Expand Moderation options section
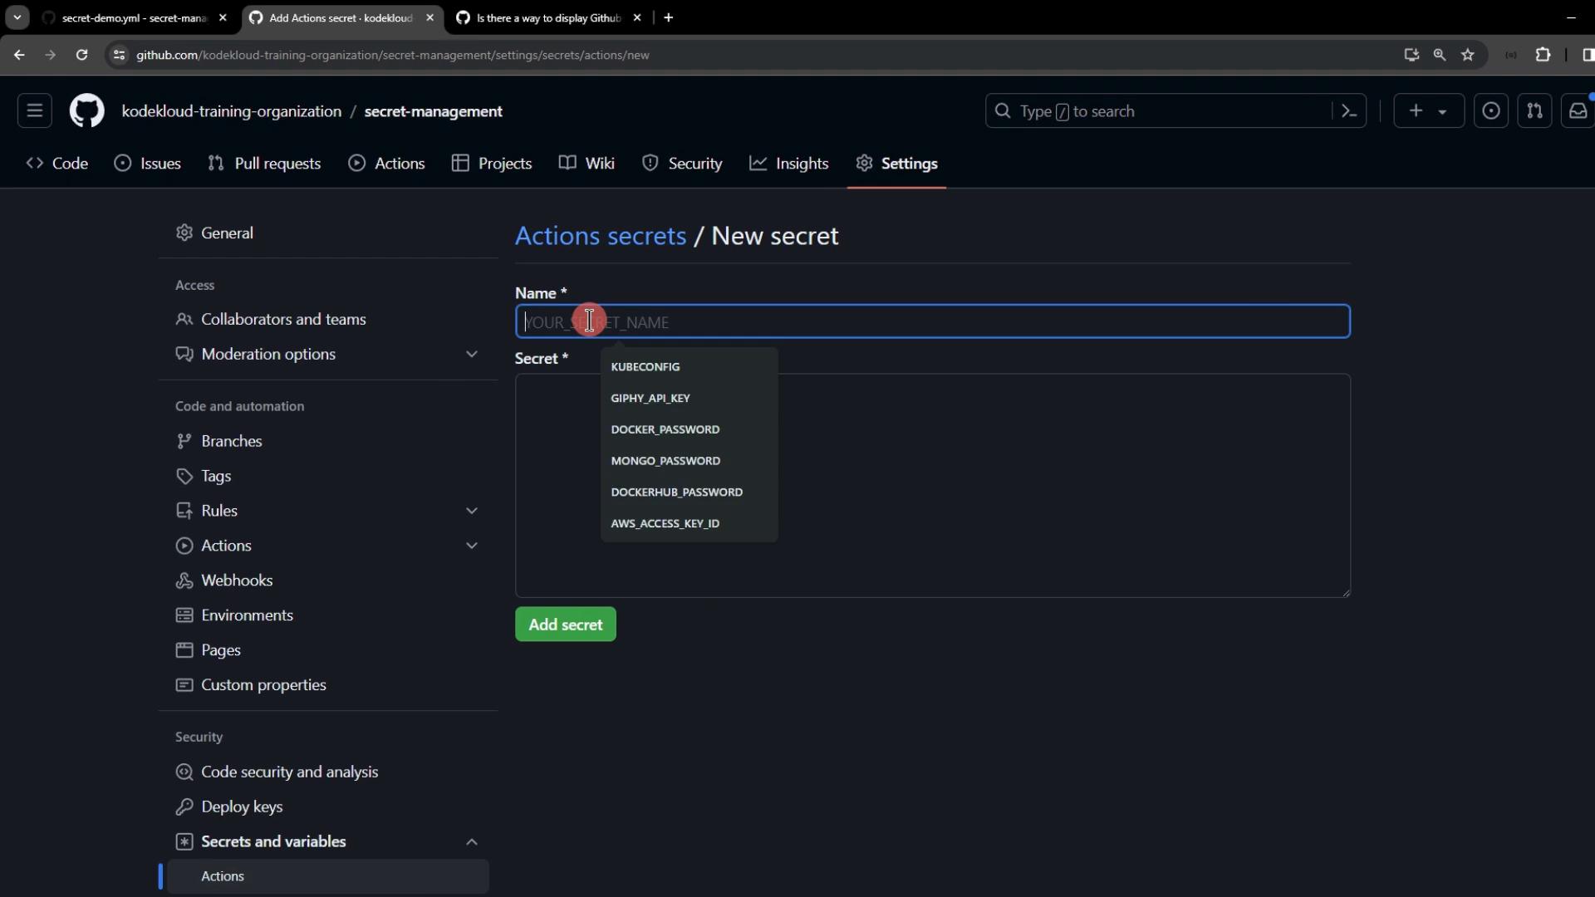 tap(471, 355)
